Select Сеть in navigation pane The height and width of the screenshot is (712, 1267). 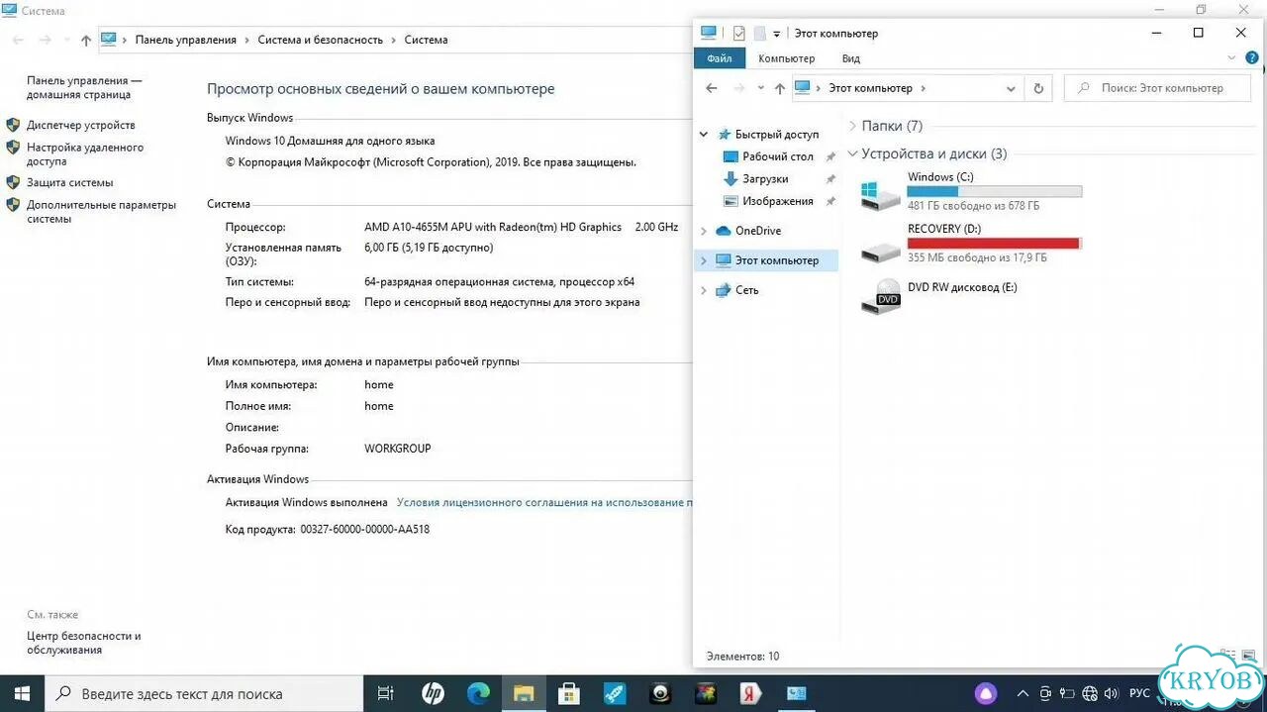[746, 290]
